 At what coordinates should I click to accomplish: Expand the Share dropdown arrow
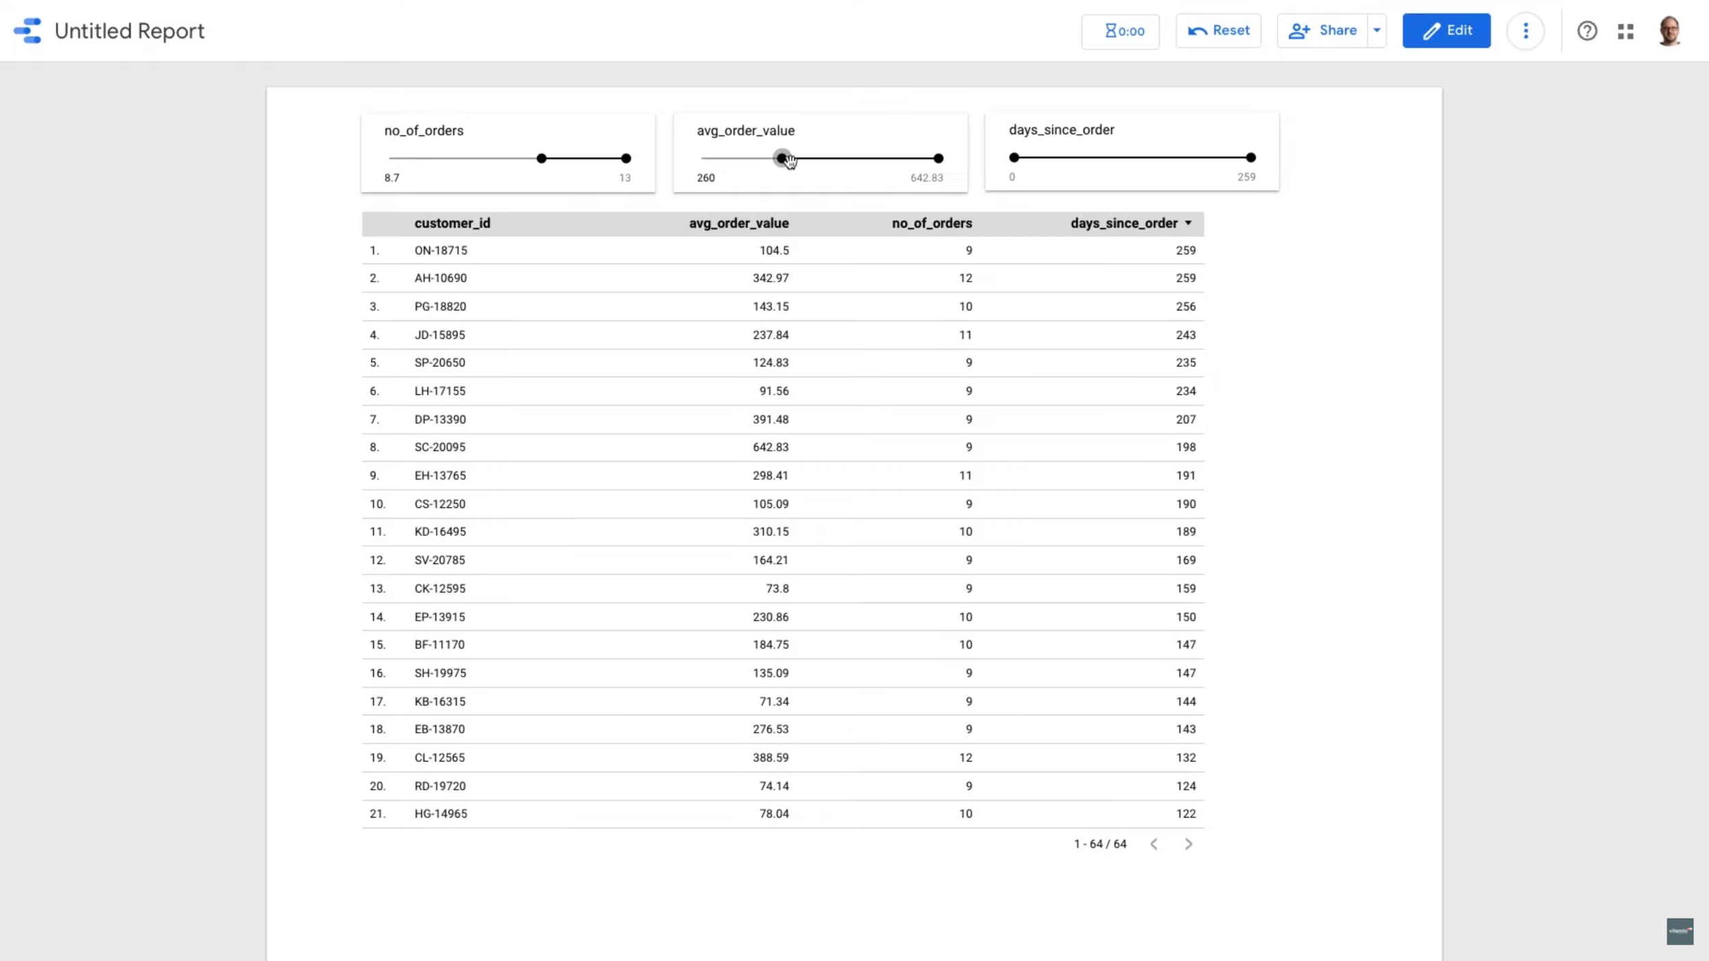click(x=1377, y=31)
